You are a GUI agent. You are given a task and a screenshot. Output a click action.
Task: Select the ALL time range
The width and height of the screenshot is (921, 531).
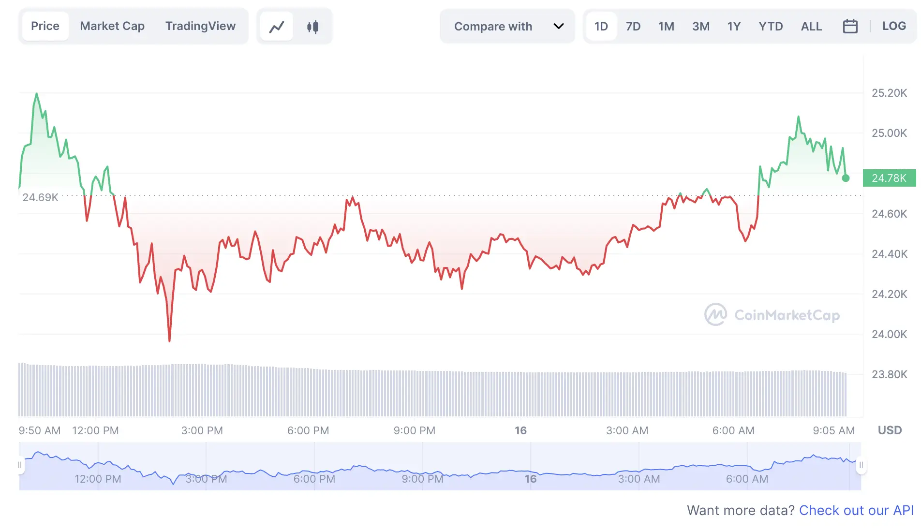tap(811, 26)
